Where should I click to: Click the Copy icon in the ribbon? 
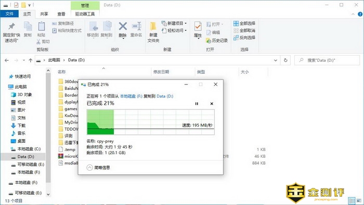click(x=28, y=26)
